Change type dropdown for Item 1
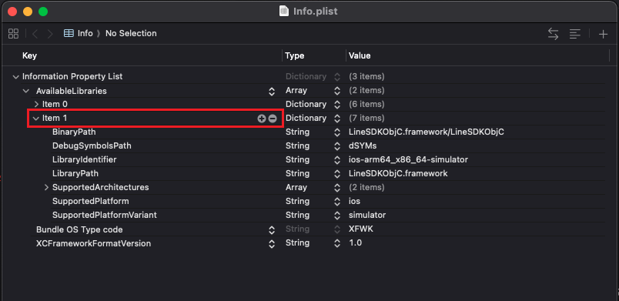The image size is (619, 301). tap(336, 119)
